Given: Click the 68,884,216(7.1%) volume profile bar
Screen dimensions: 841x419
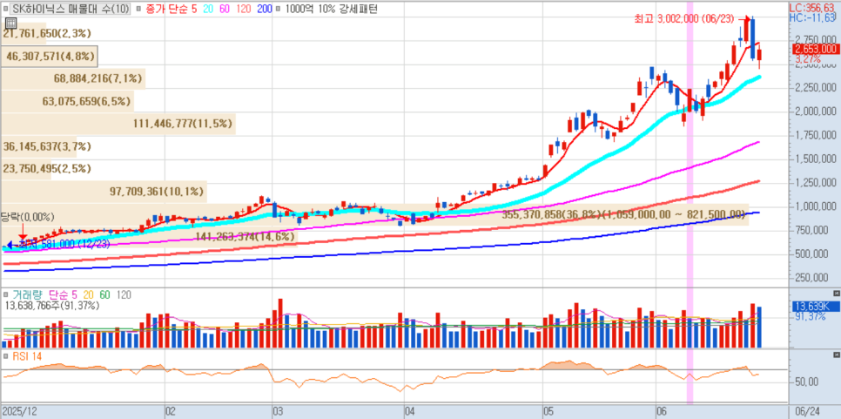Looking at the screenshot, I should pyautogui.click(x=73, y=79).
